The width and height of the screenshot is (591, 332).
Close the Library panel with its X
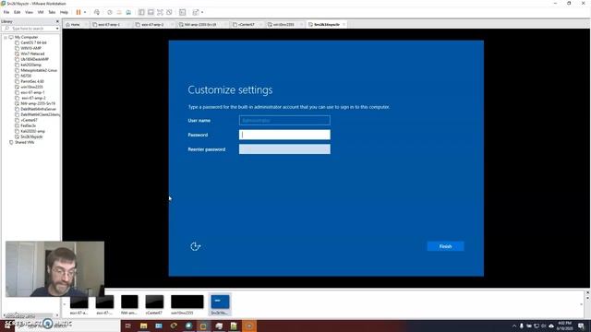click(57, 21)
